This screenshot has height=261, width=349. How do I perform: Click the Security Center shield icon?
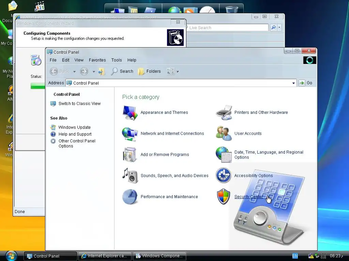click(223, 196)
